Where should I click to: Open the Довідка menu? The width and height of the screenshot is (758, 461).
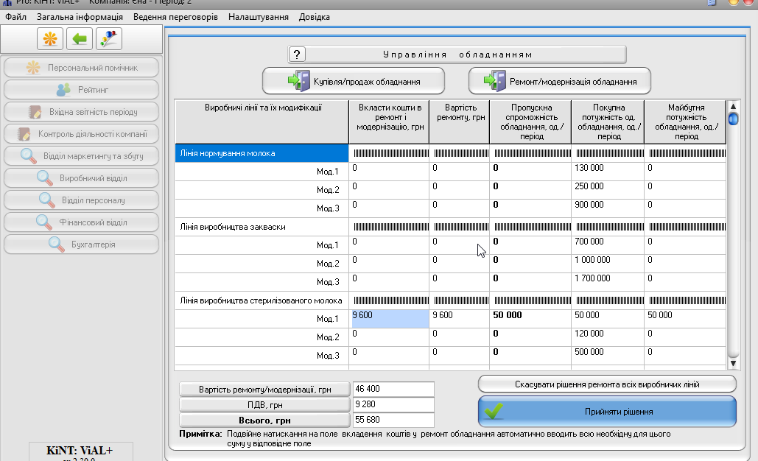(315, 17)
